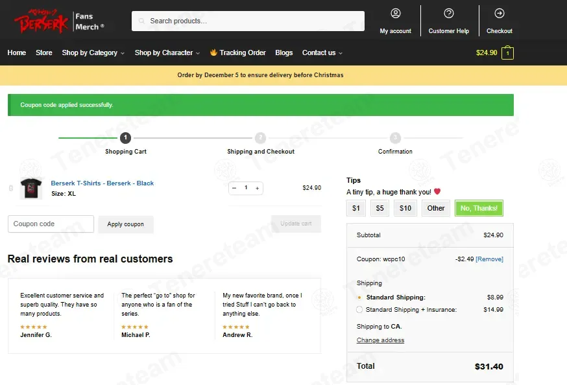
Task: Expand the Shop by Character dropdown
Action: [167, 52]
